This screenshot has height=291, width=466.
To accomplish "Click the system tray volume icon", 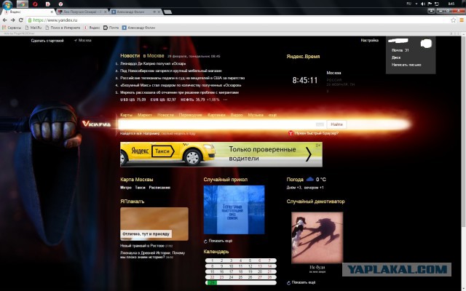I will click(x=423, y=4).
